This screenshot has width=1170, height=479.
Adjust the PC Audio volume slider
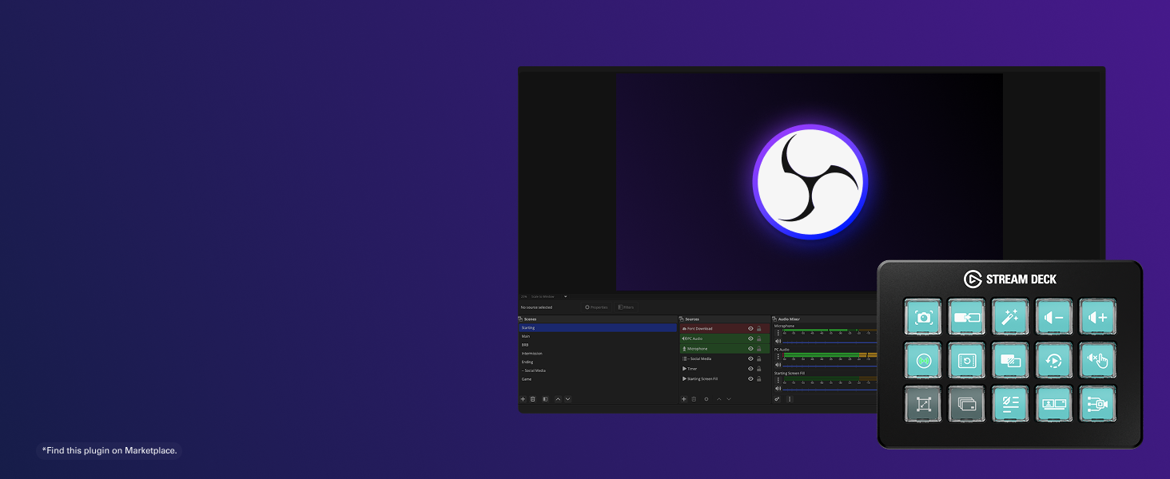(x=830, y=365)
